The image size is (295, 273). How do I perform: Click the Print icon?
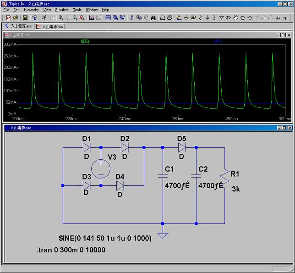coord(169,18)
